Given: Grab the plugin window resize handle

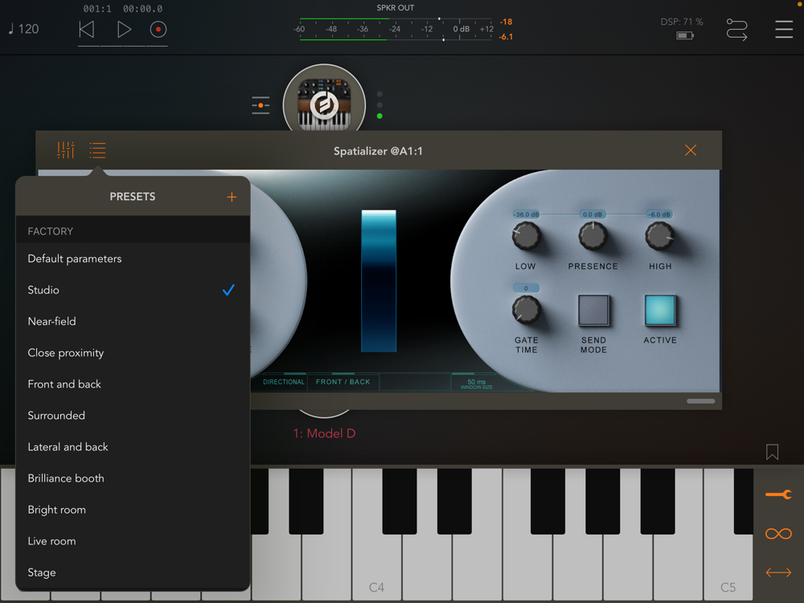Looking at the screenshot, I should point(700,401).
